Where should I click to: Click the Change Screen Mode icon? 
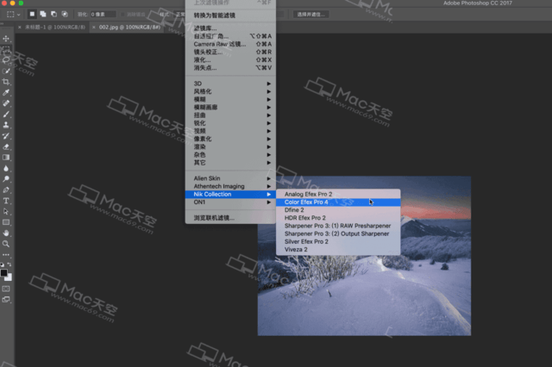pos(6,300)
